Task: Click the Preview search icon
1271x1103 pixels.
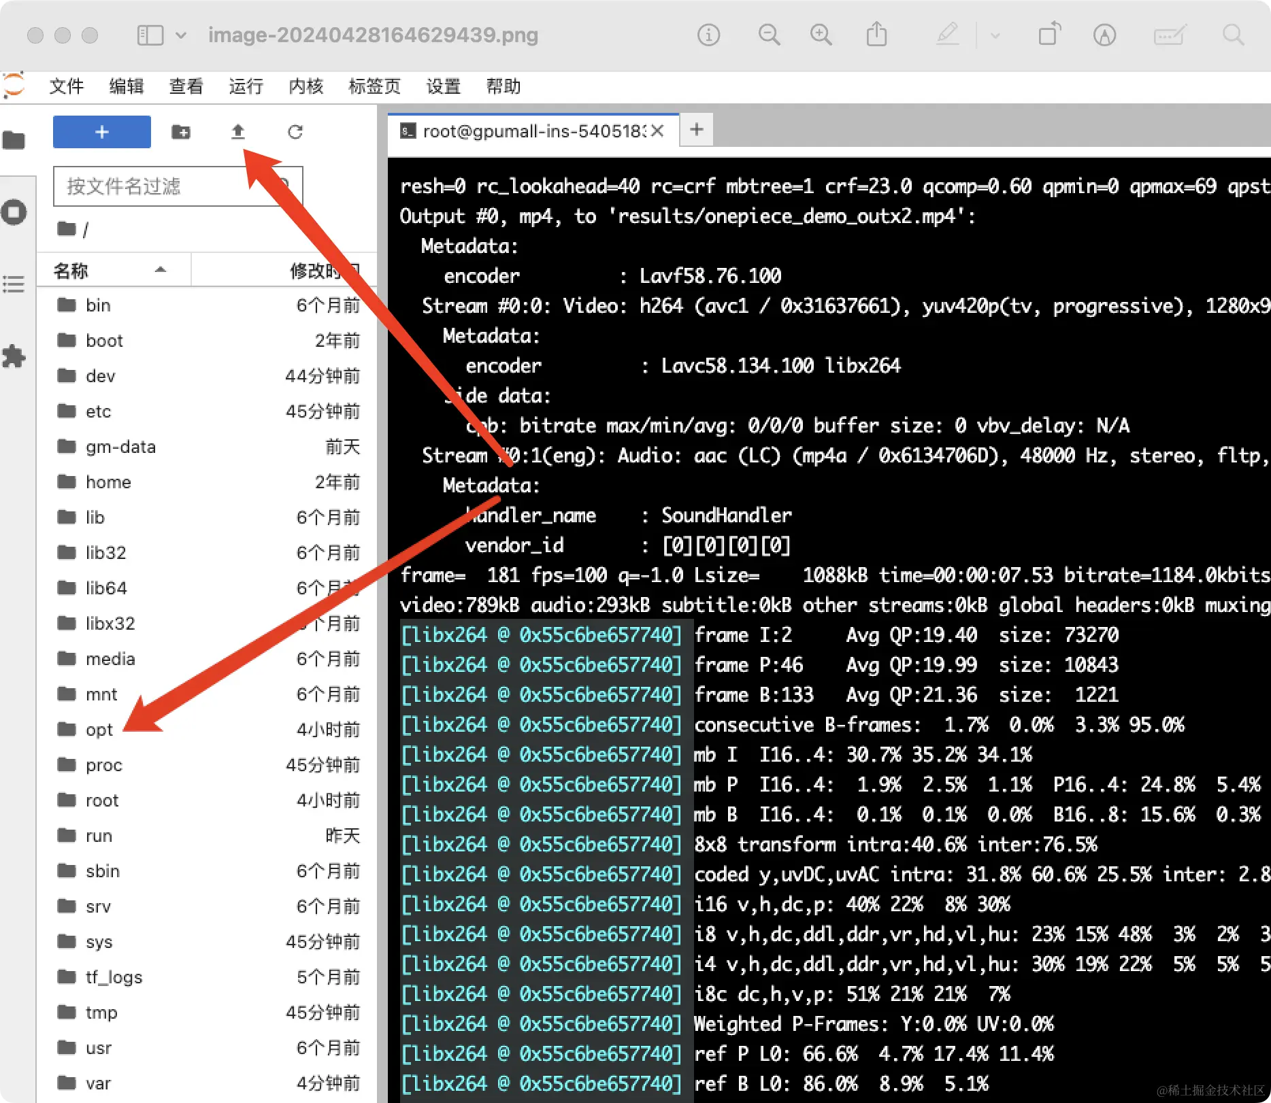Action: point(1233,35)
